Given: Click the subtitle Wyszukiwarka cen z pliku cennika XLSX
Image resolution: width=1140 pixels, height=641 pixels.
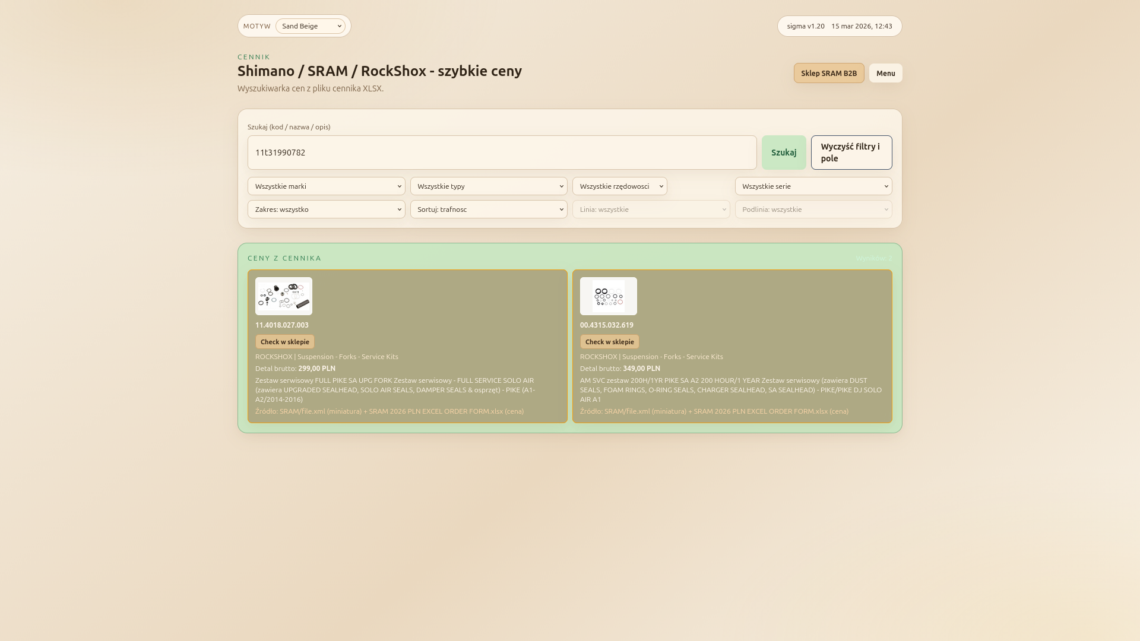Looking at the screenshot, I should 311,88.
